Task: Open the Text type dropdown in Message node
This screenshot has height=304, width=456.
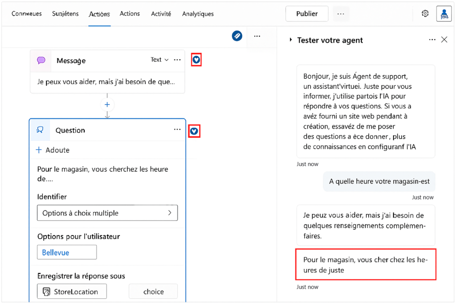Action: 159,60
